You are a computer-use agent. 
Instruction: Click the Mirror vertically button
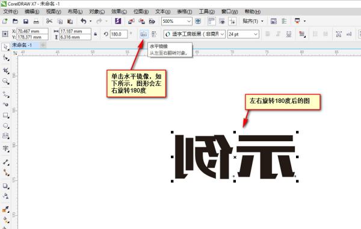[154, 34]
